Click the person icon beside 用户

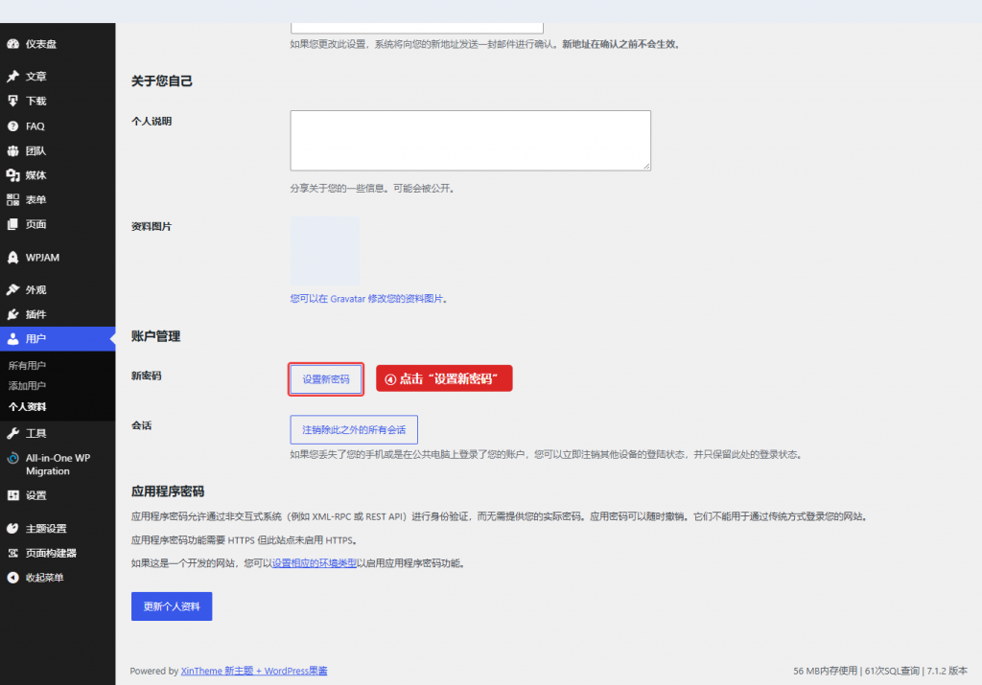12,338
